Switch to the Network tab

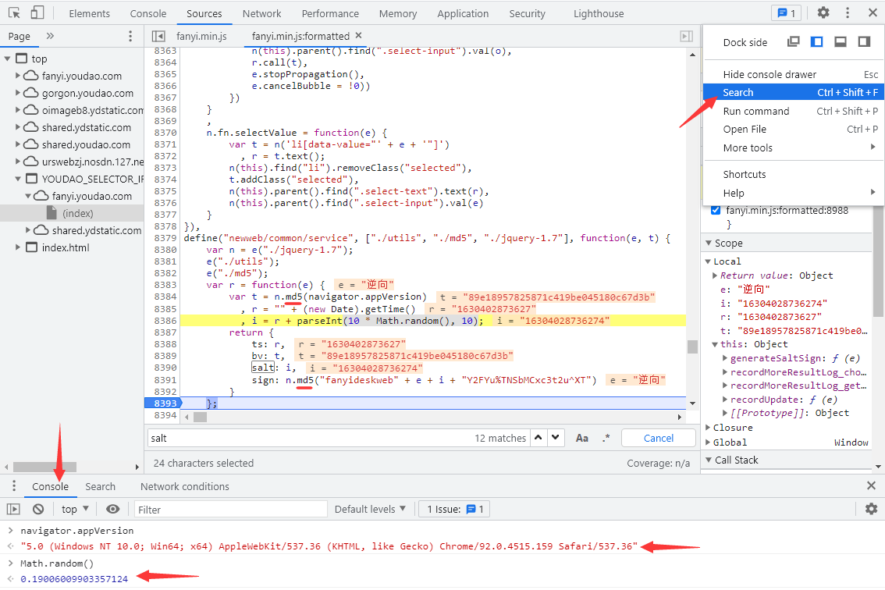click(261, 13)
